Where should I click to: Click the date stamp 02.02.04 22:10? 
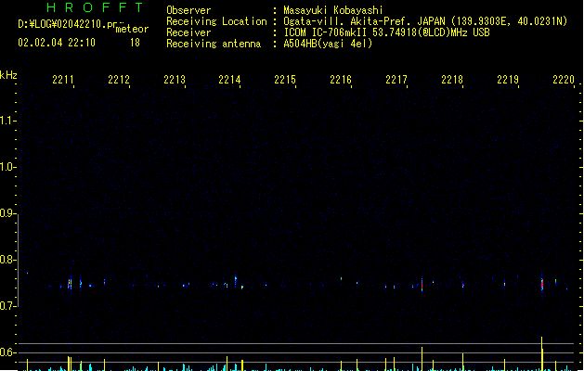[57, 43]
